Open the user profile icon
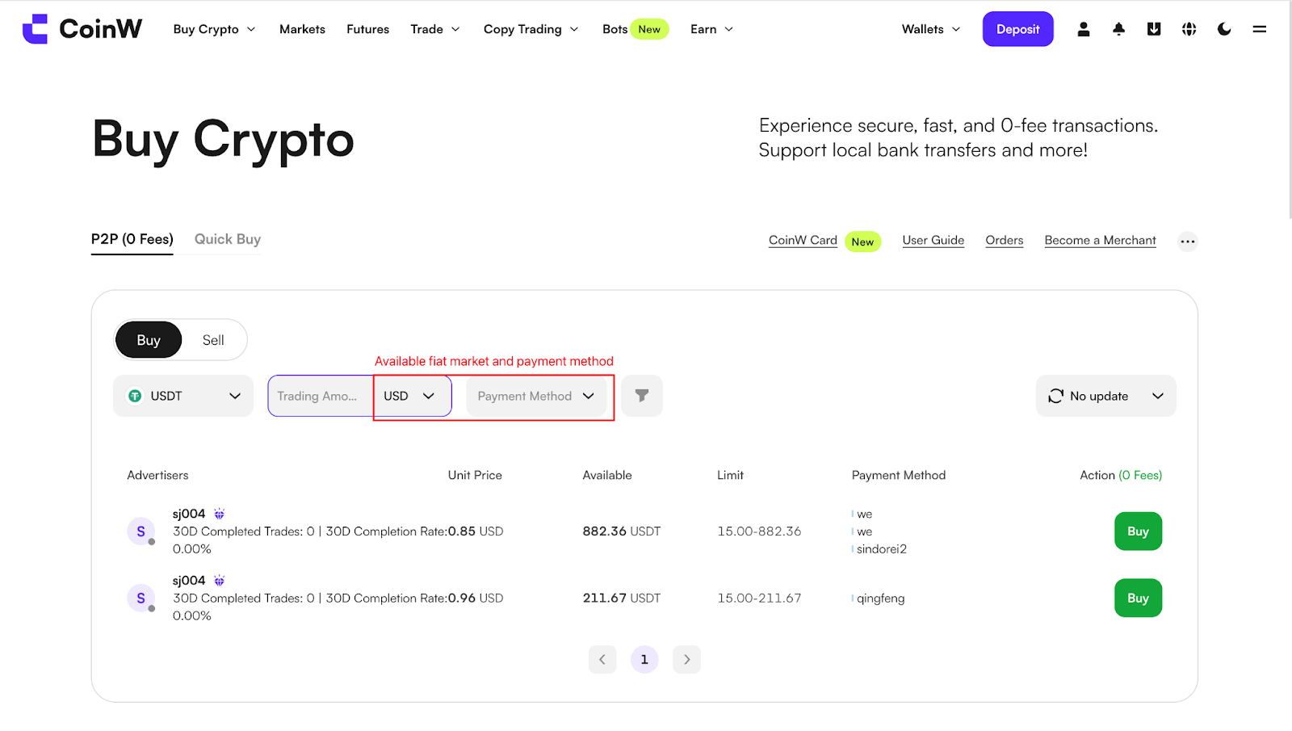1292x731 pixels. pos(1084,29)
